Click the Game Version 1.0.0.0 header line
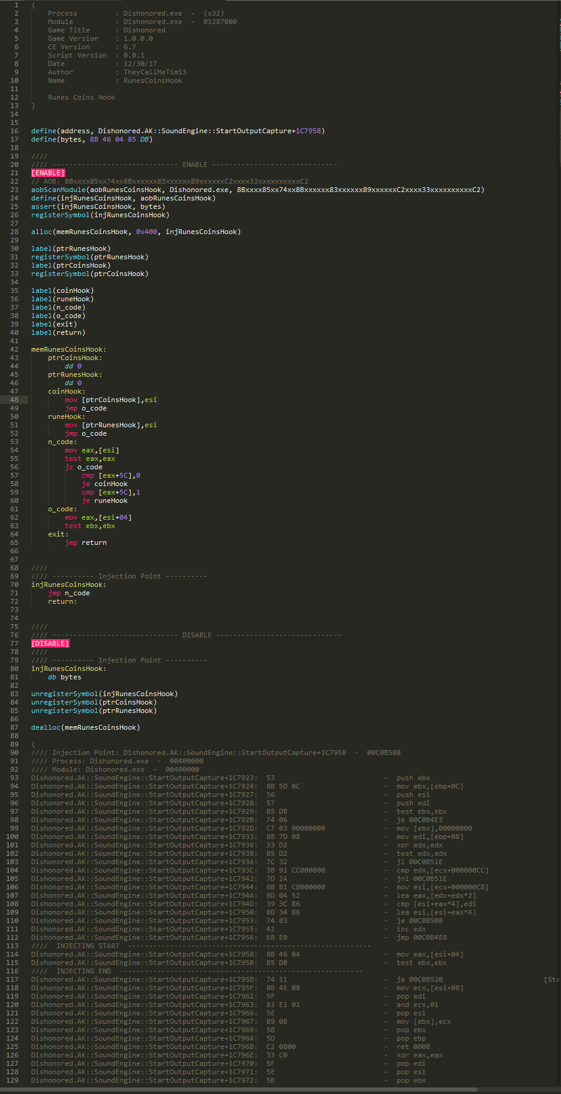This screenshot has height=1094, width=561. pos(100,38)
